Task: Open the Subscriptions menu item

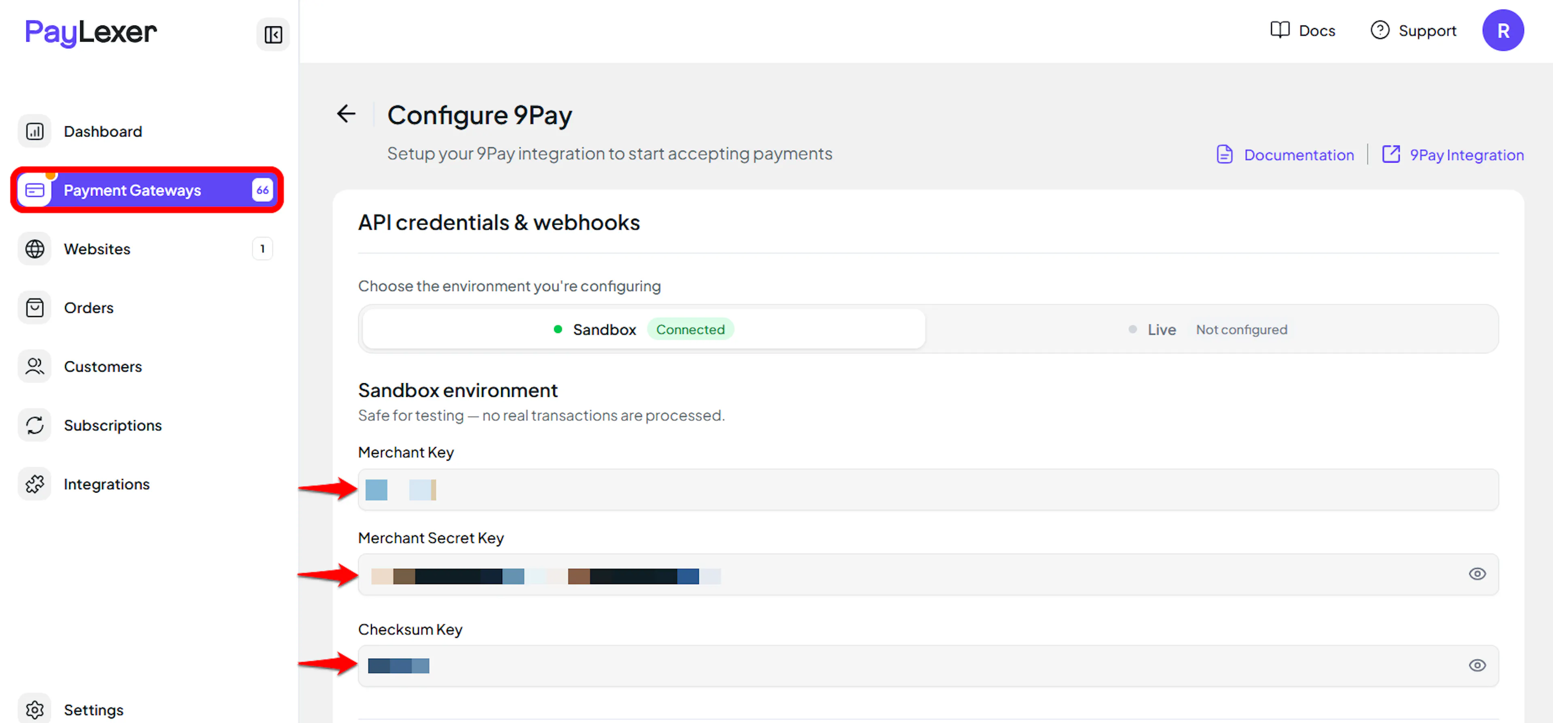Action: coord(147,426)
